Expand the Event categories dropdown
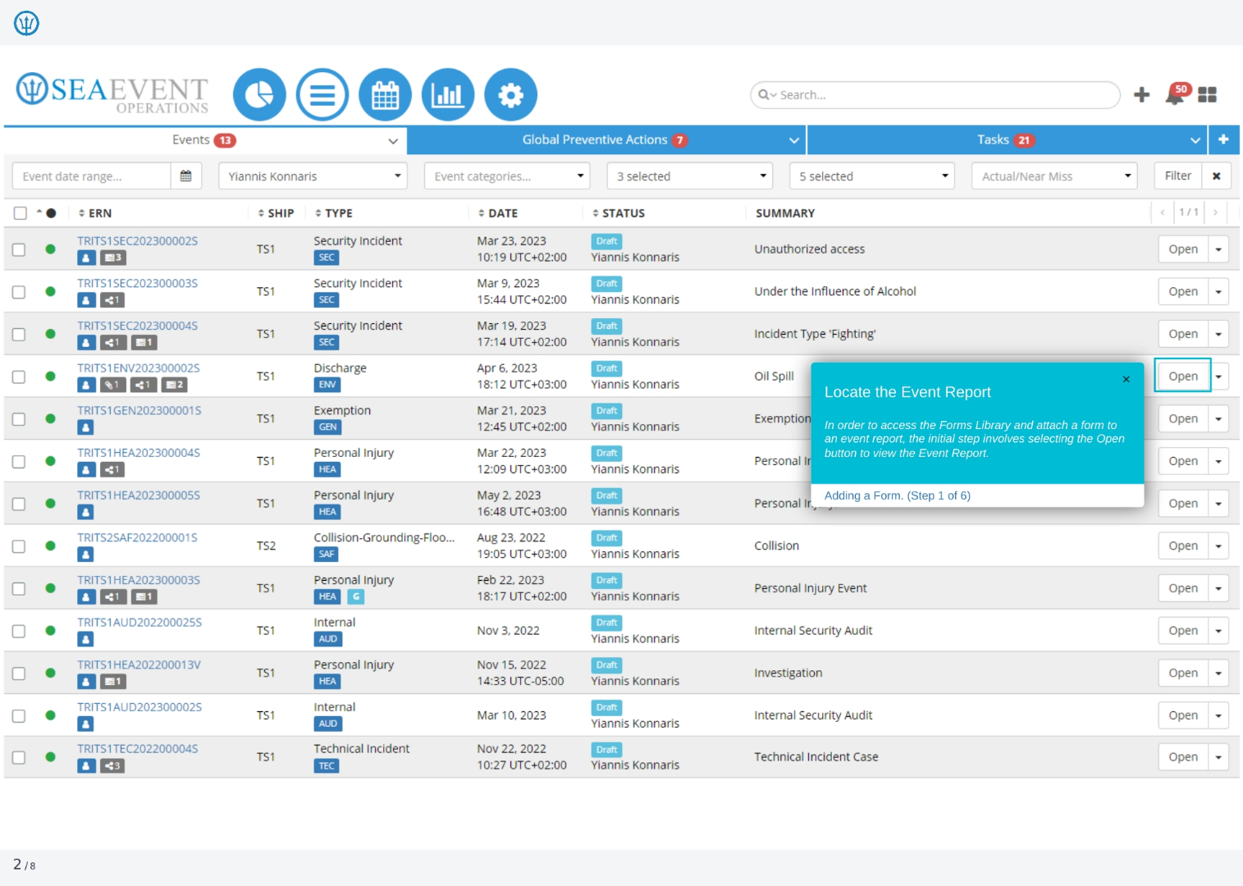This screenshot has height=886, width=1243. 507,176
